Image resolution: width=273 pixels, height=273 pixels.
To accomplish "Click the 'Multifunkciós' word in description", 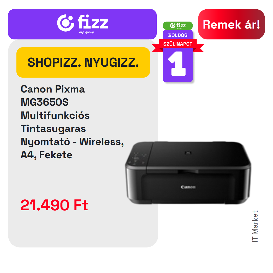I will click(x=55, y=115).
